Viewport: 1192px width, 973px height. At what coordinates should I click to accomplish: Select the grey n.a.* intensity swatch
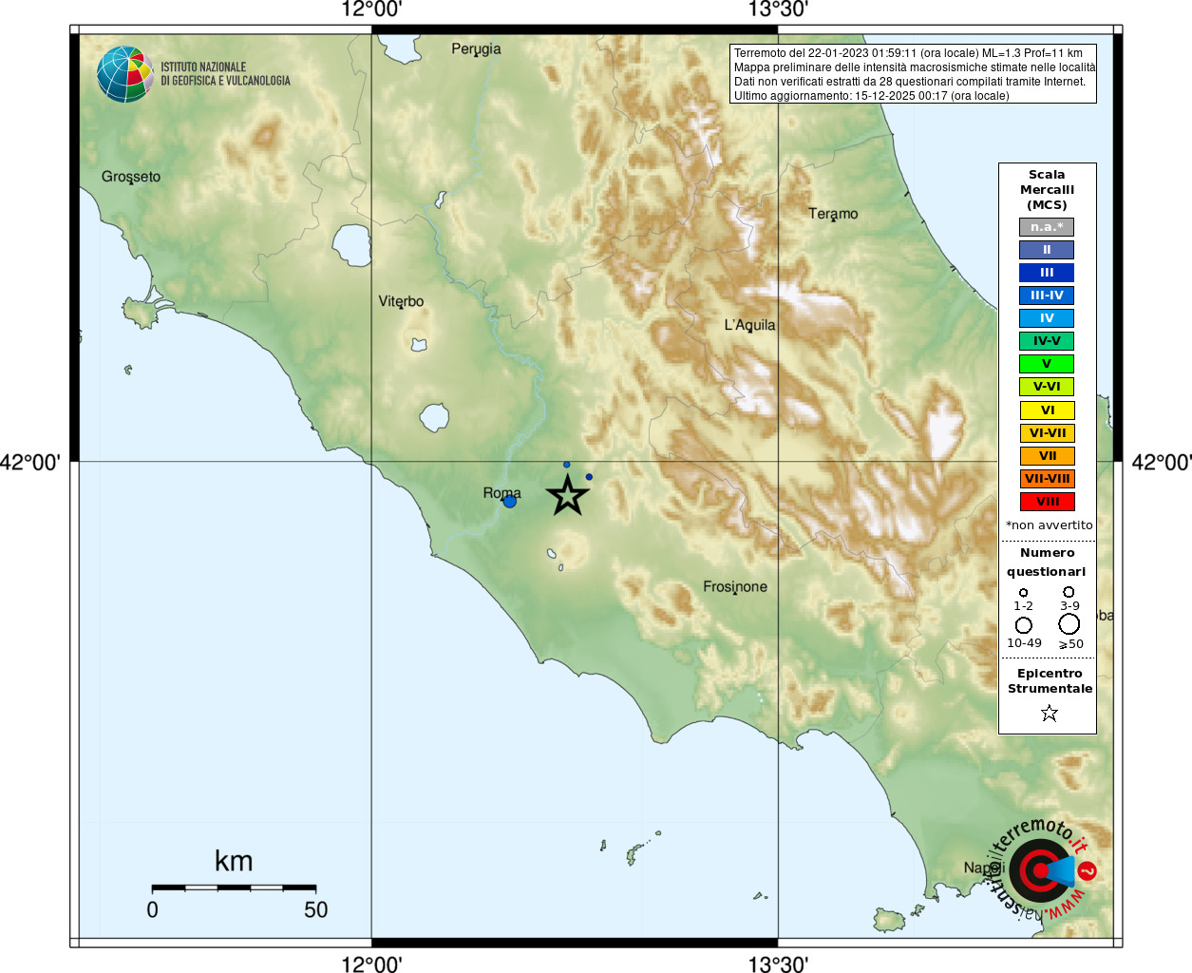tap(1047, 227)
